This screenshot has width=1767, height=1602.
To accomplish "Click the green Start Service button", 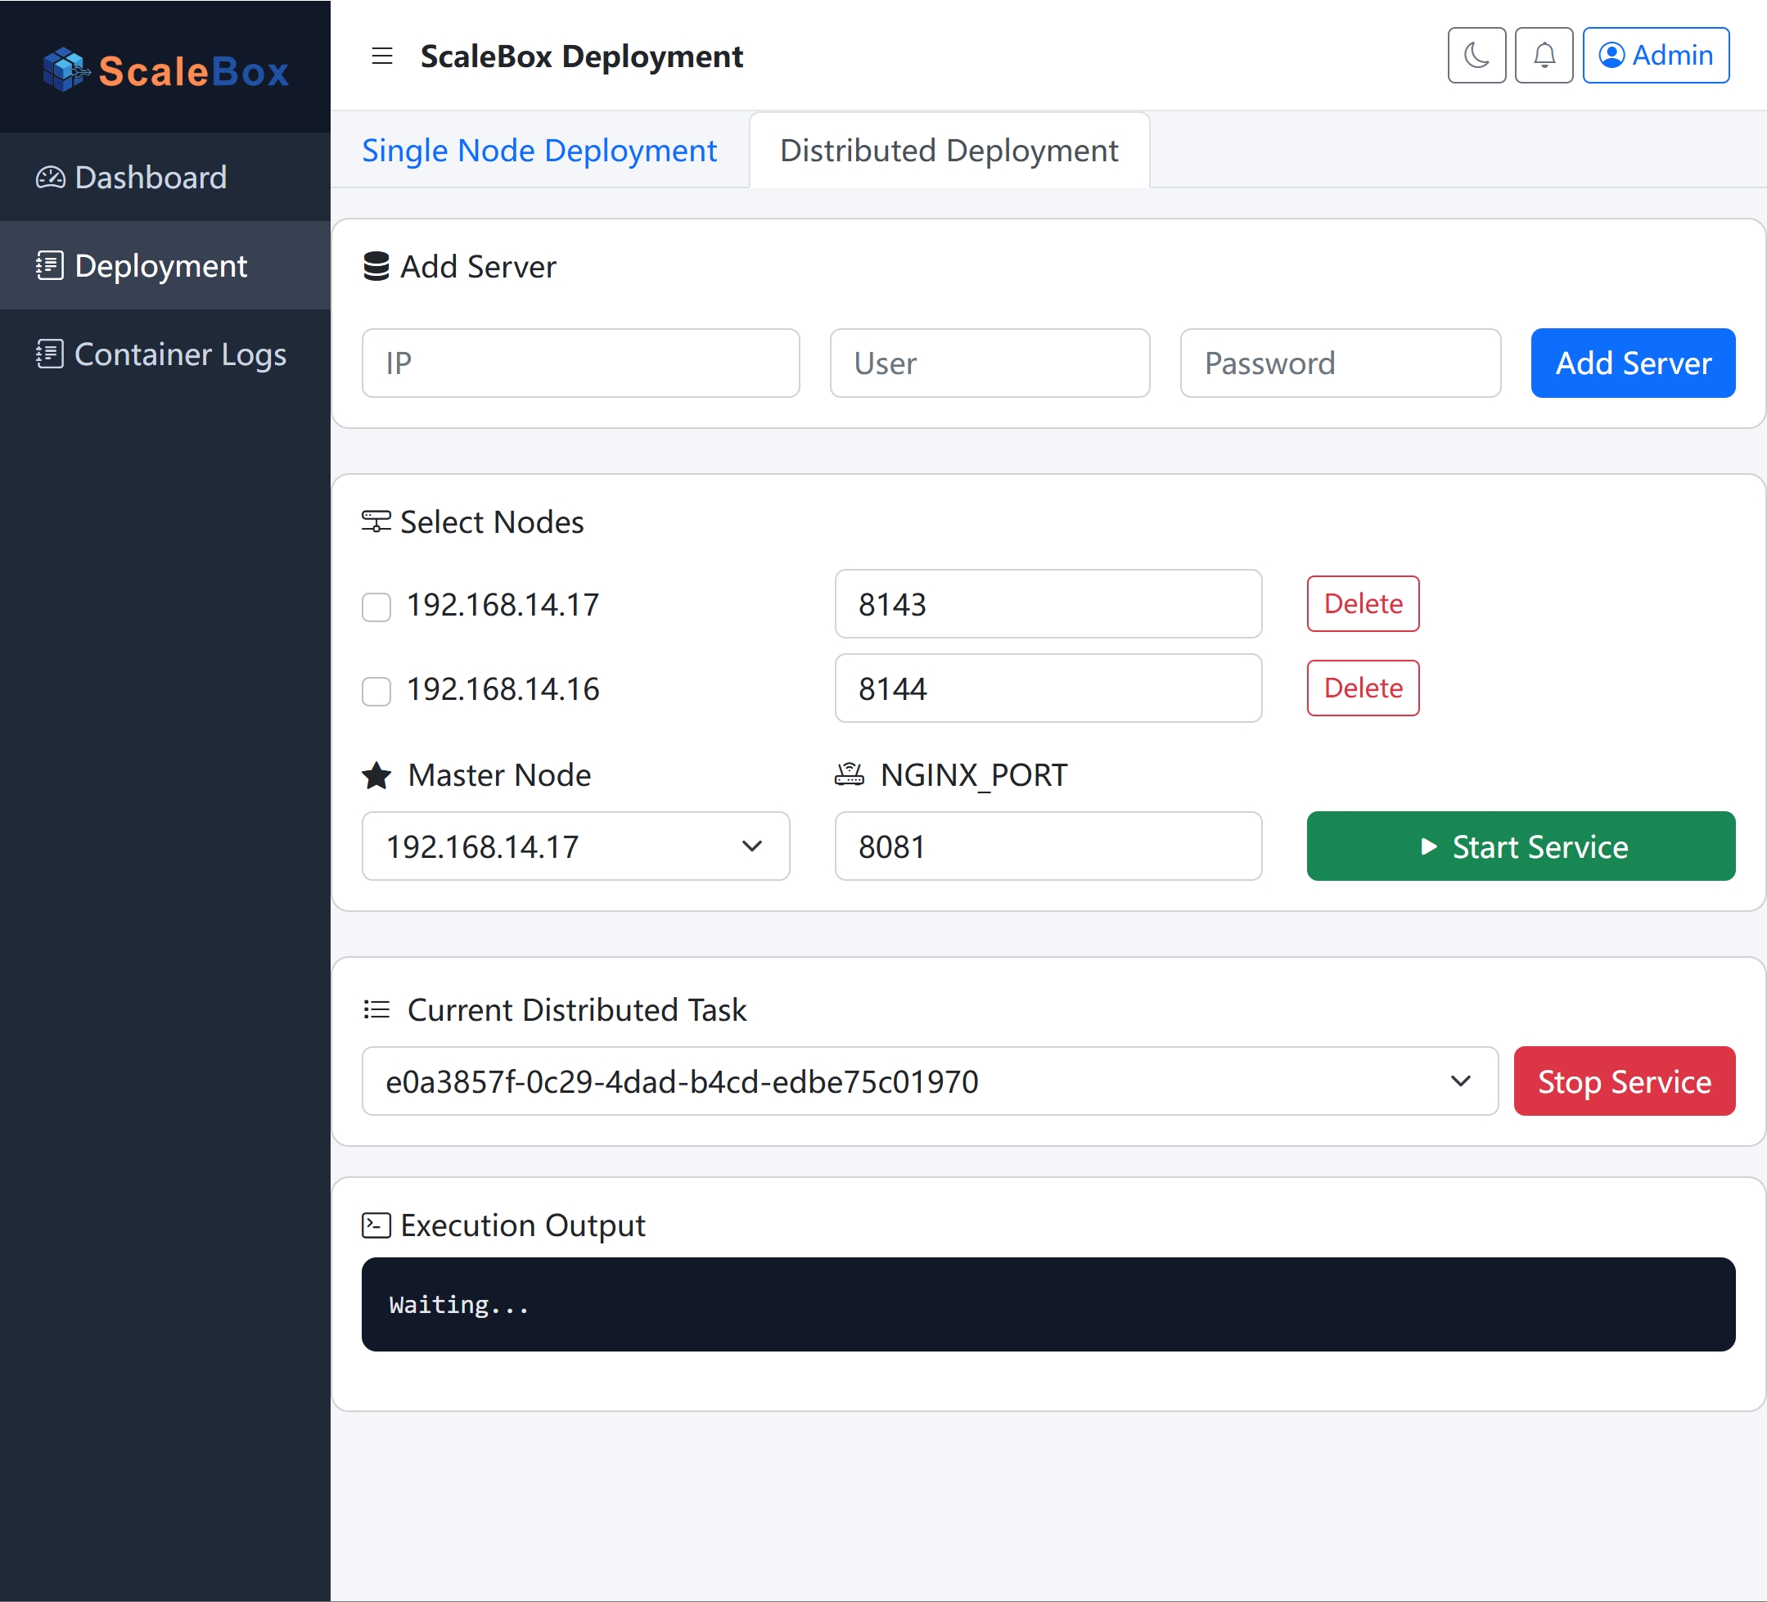I will (1520, 846).
